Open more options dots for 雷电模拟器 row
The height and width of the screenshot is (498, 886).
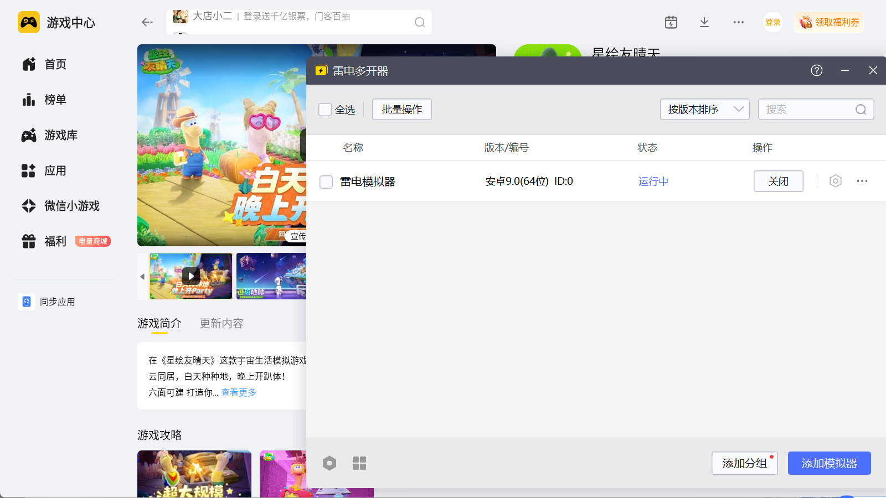862,181
